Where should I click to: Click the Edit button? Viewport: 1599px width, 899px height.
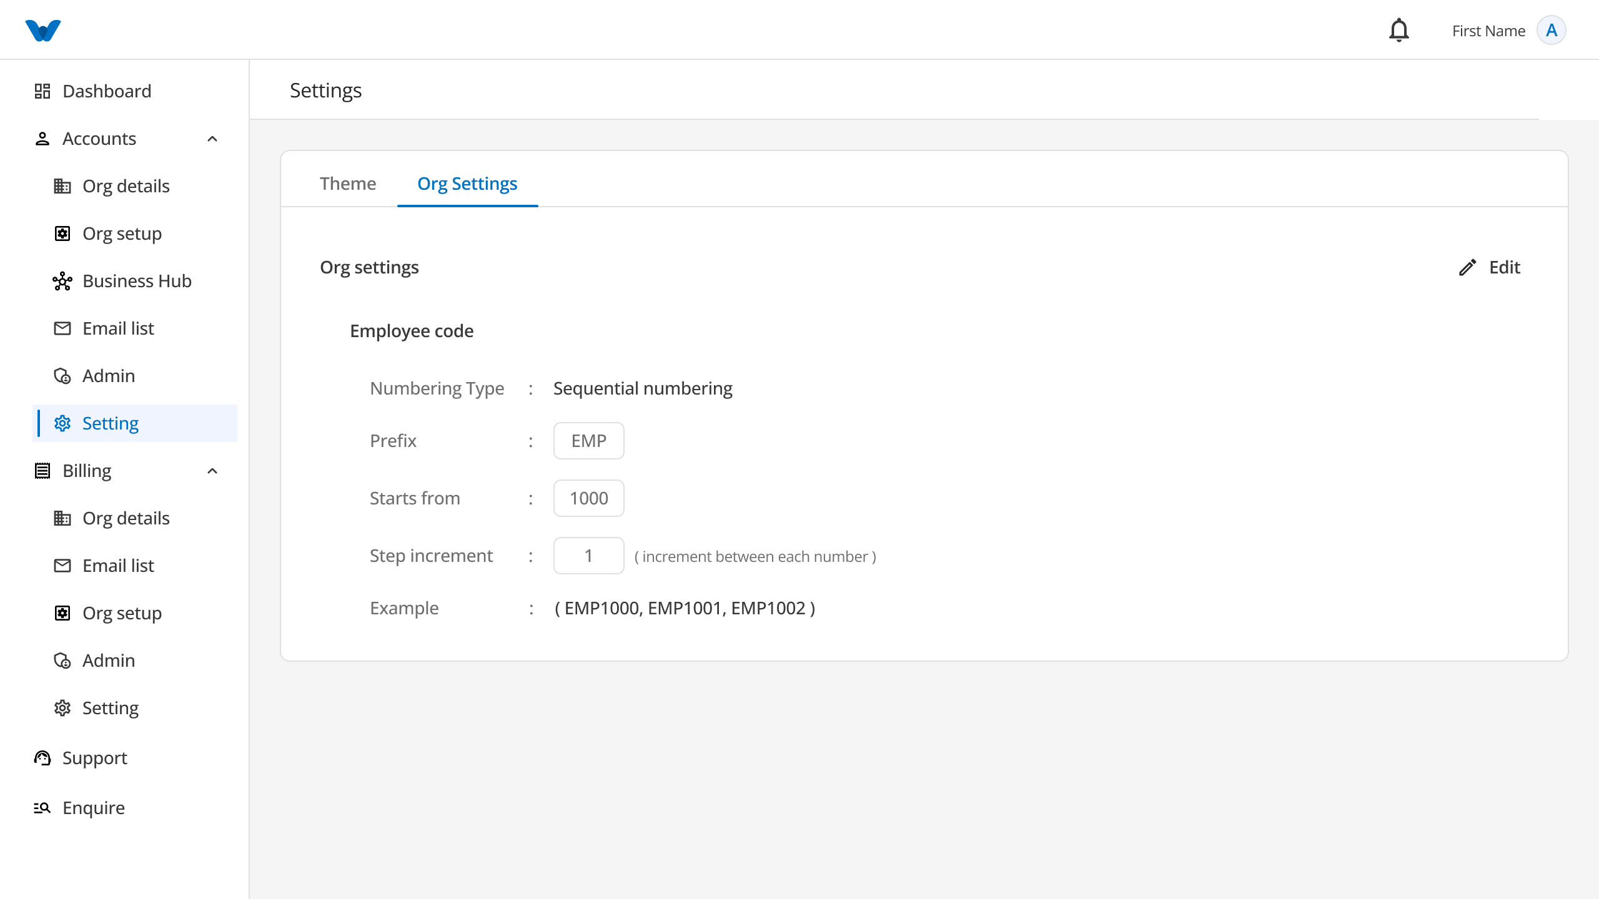pyautogui.click(x=1490, y=267)
